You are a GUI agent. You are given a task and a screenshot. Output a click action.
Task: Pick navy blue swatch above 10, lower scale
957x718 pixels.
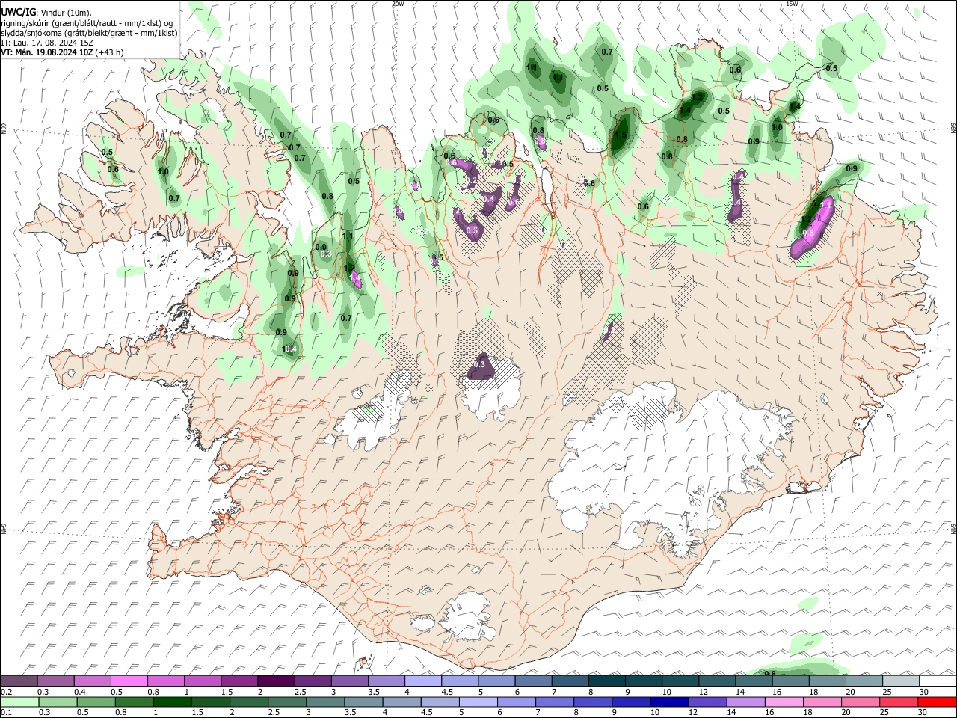pyautogui.click(x=670, y=702)
